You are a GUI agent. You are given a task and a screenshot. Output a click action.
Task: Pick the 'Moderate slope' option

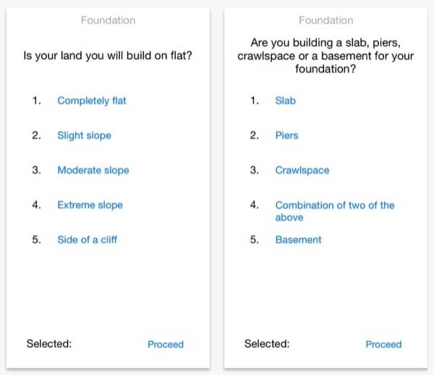(93, 170)
